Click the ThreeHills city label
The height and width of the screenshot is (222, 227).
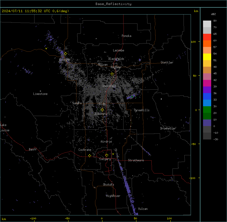tap(141, 110)
